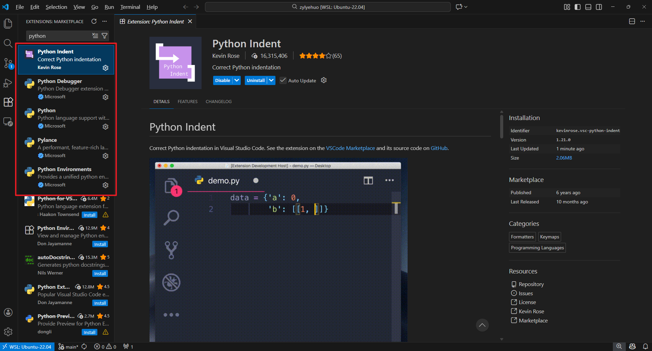Image resolution: width=652 pixels, height=351 pixels.
Task: Open notifications bell in status bar
Action: coord(645,347)
